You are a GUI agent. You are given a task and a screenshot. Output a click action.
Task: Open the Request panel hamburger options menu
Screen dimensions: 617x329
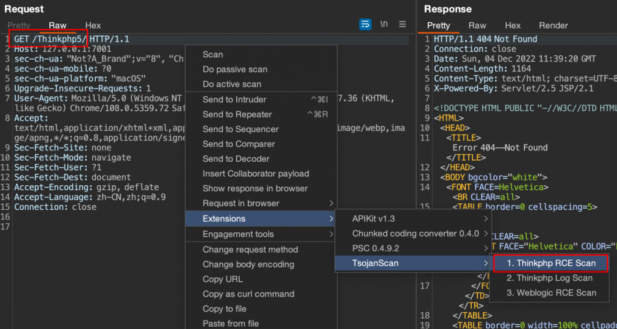coord(402,25)
